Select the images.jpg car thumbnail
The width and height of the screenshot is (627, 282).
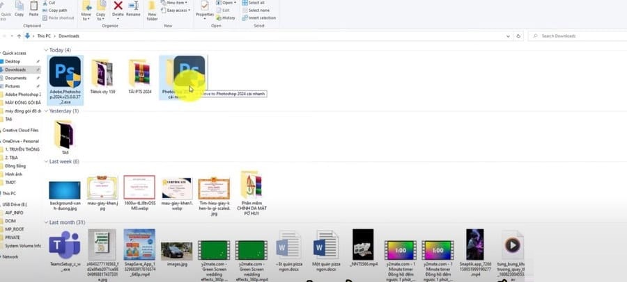click(176, 254)
